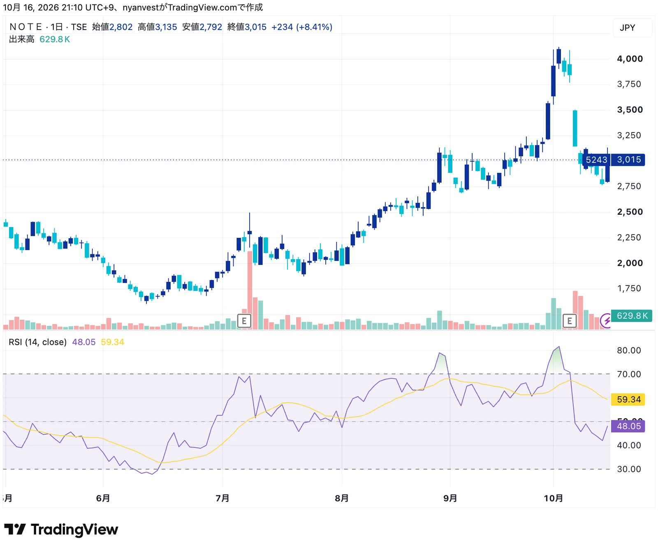Click the 59.34 RSI average label
This screenshot has height=541, width=658.
[x=628, y=399]
